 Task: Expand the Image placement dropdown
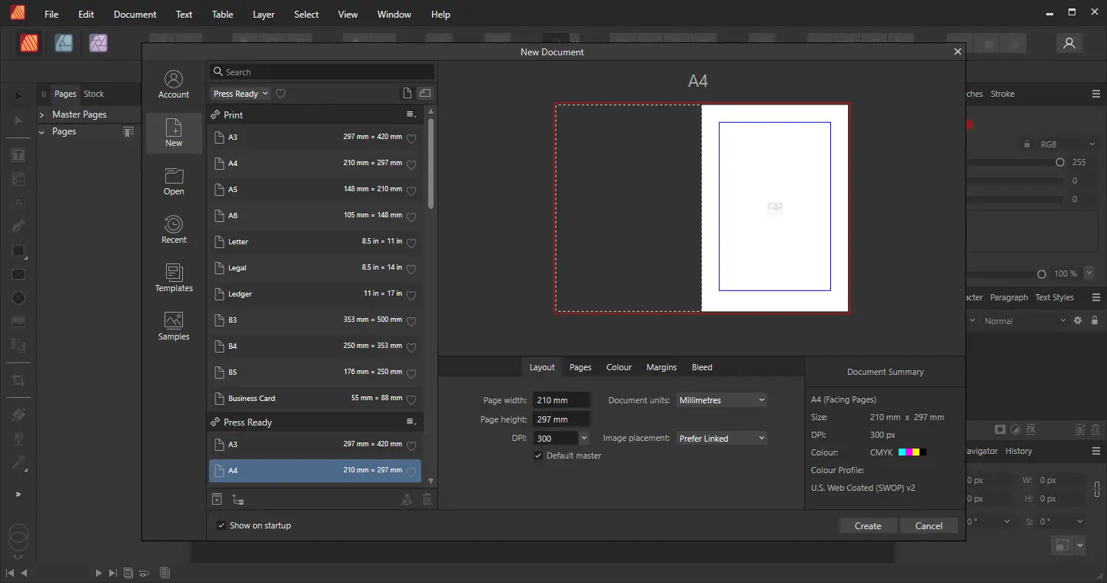coord(722,439)
